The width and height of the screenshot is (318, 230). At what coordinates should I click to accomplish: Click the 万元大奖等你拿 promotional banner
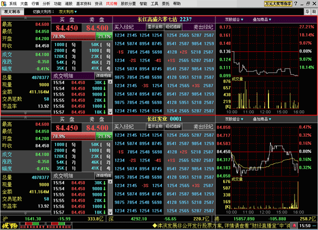click(278, 4)
